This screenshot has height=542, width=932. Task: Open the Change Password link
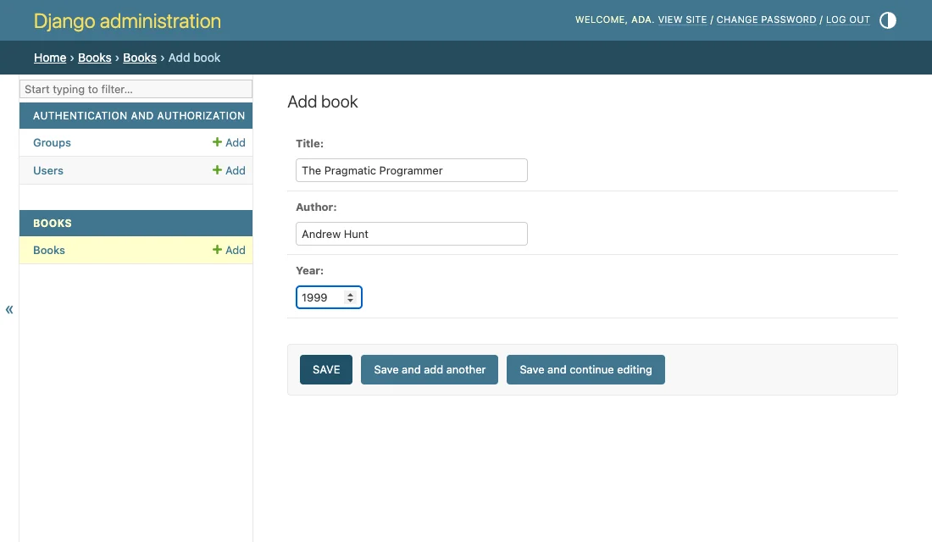(766, 19)
